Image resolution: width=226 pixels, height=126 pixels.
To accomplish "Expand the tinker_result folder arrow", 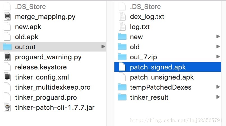I will tap(218, 97).
